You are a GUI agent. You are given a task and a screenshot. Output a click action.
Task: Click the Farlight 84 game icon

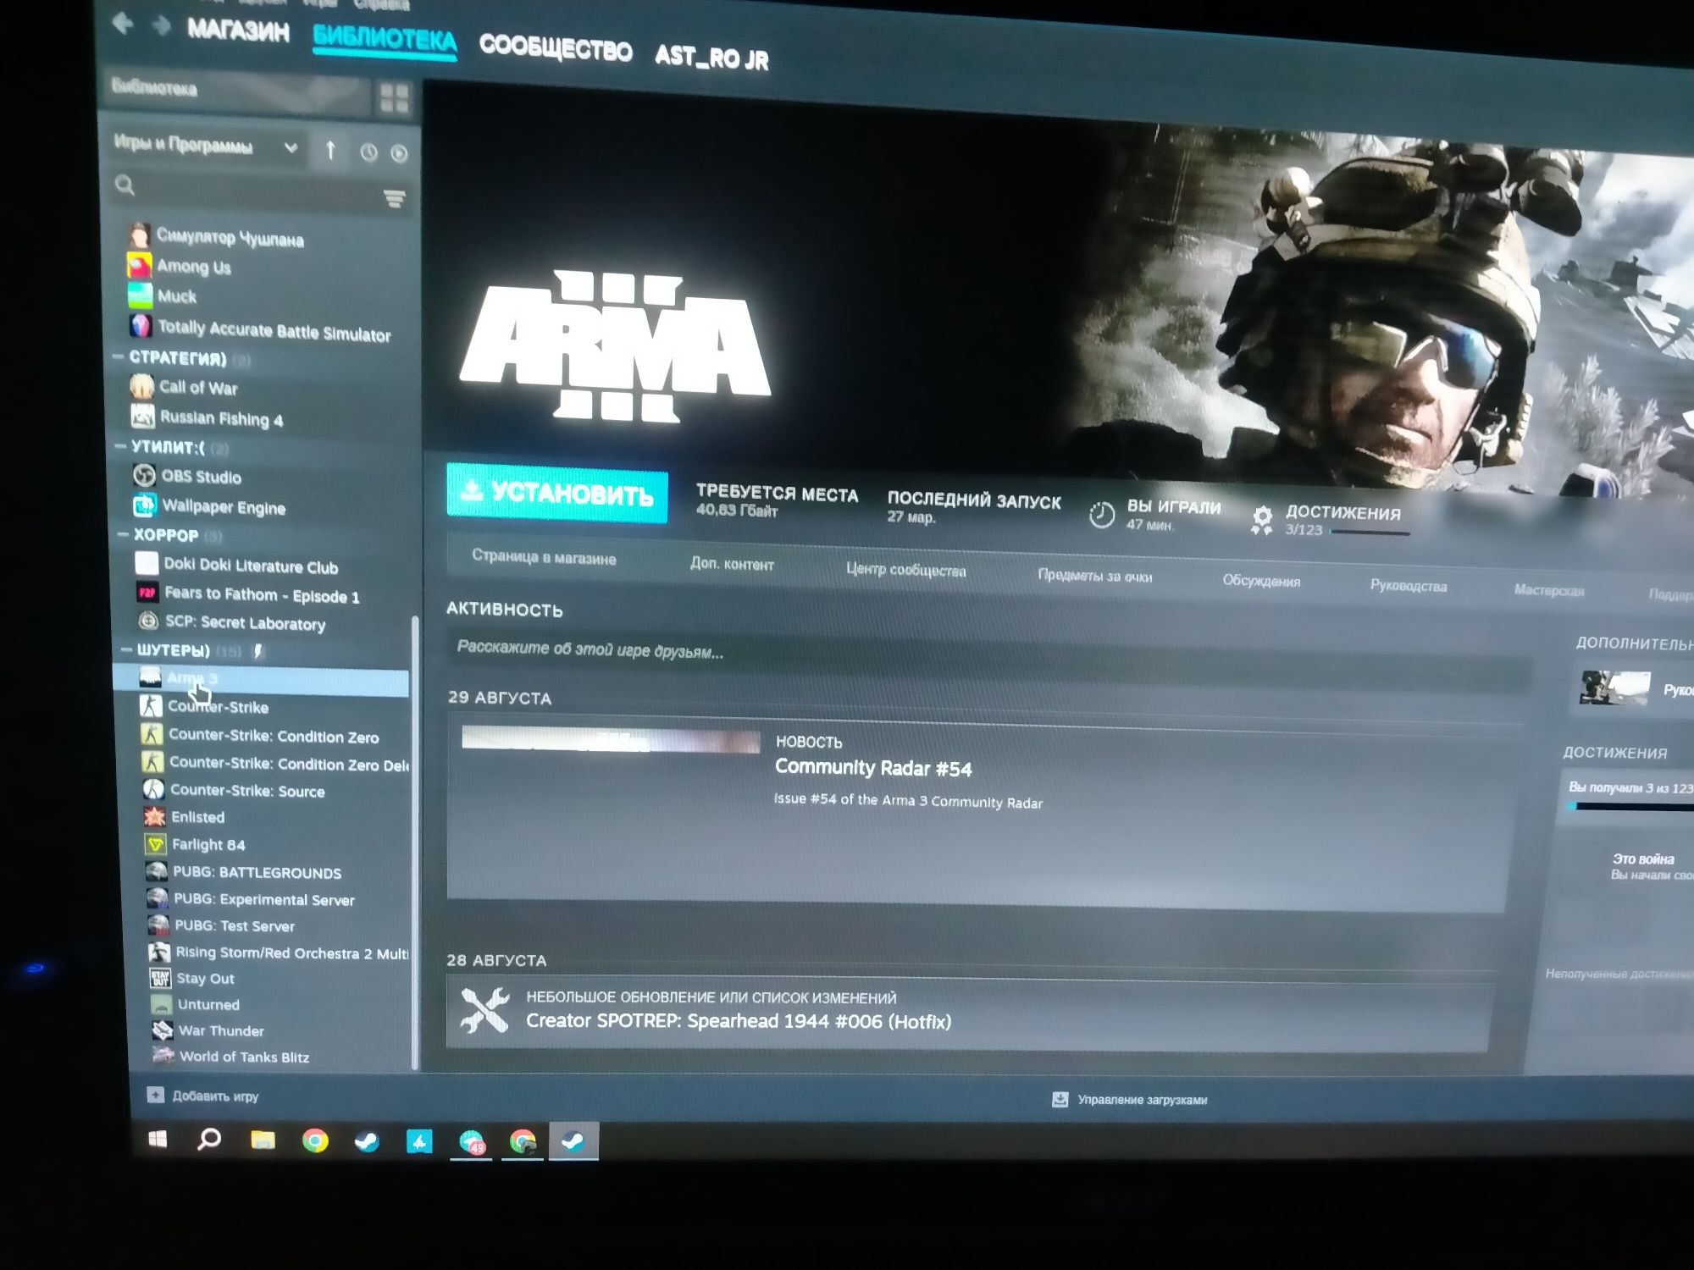click(156, 843)
